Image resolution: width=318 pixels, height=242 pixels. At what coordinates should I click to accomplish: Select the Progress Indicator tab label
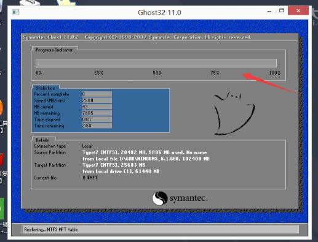[54, 50]
